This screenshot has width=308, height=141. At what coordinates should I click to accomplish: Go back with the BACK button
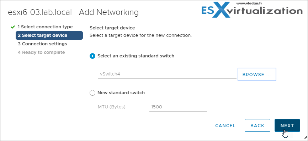click(257, 125)
